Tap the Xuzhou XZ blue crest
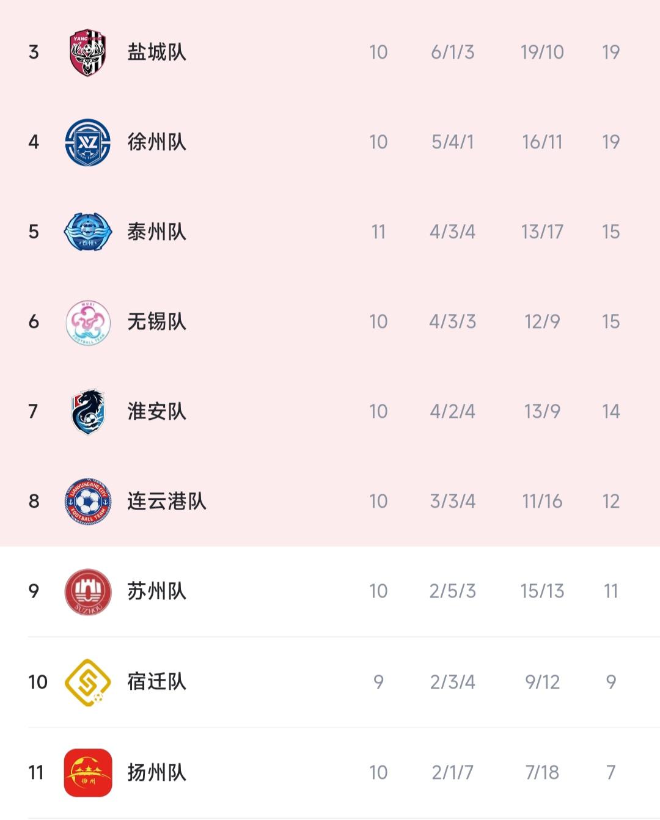 coord(88,142)
